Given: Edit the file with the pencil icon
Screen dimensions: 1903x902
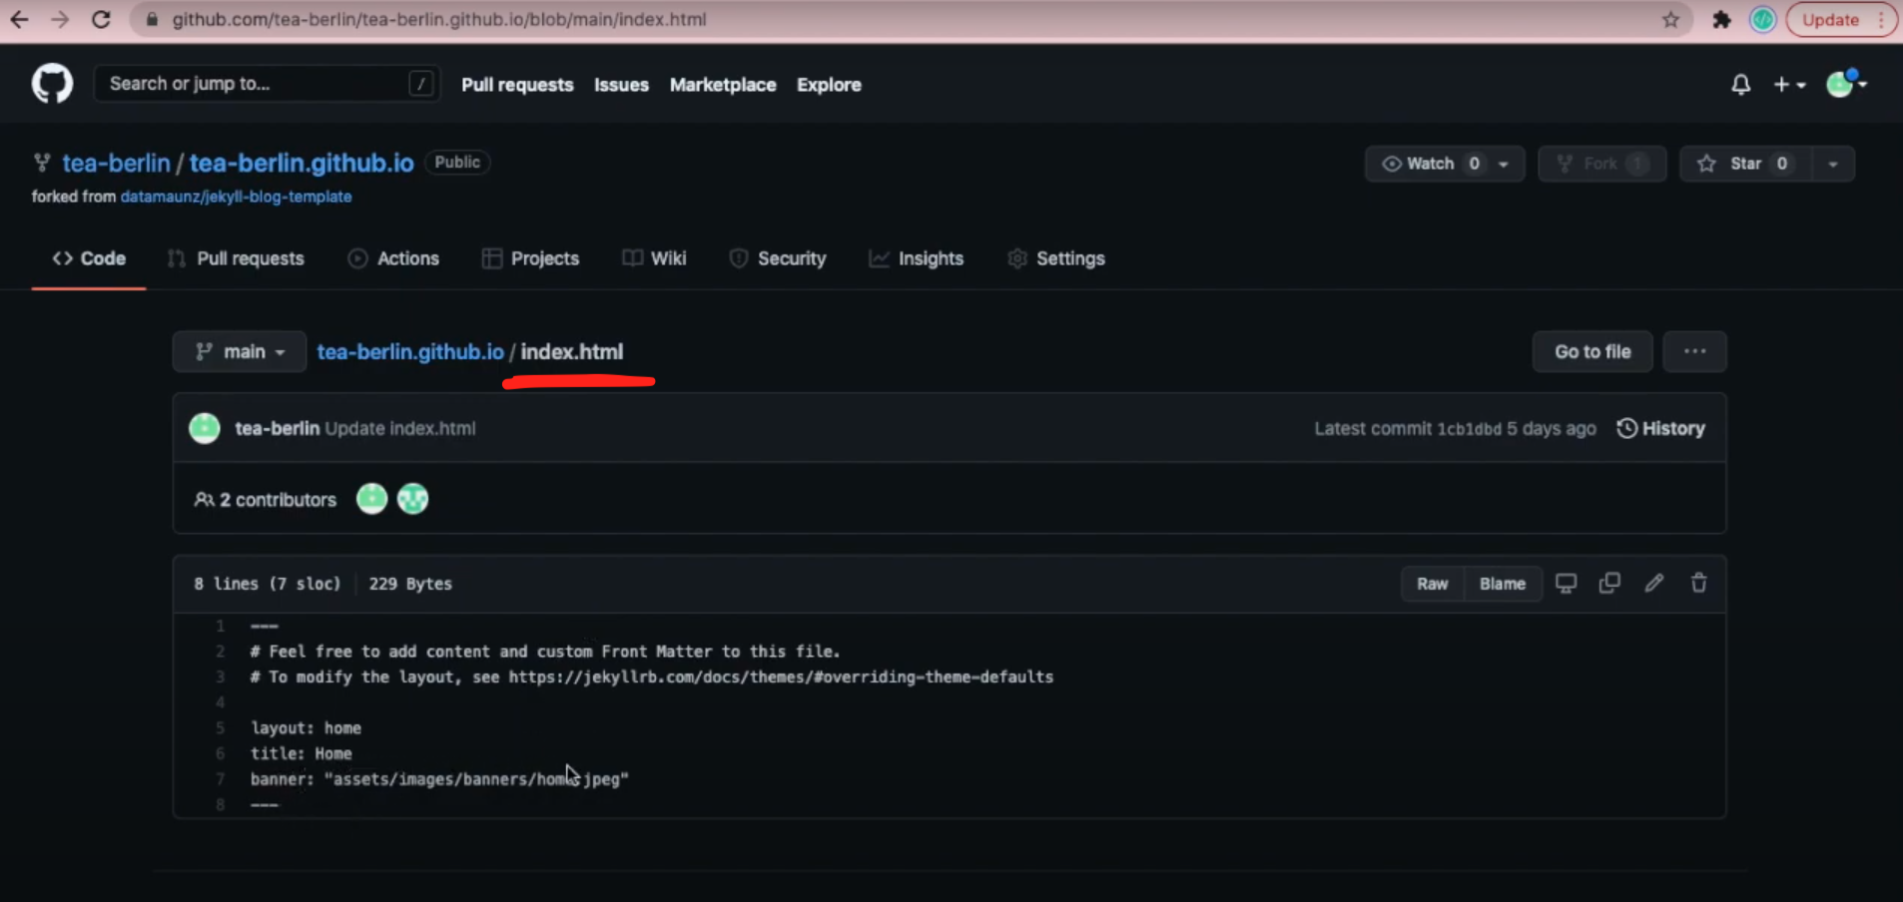Looking at the screenshot, I should 1654,583.
